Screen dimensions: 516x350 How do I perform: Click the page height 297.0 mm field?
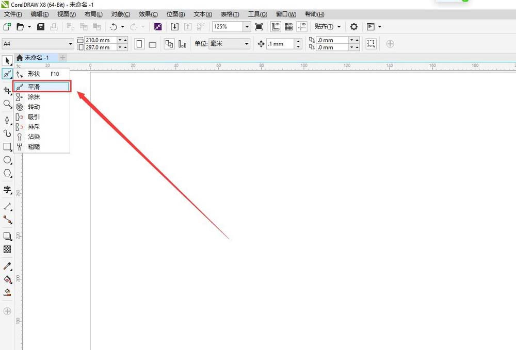(x=101, y=47)
